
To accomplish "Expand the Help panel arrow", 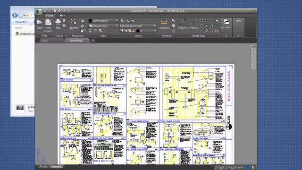I will pos(238,36).
